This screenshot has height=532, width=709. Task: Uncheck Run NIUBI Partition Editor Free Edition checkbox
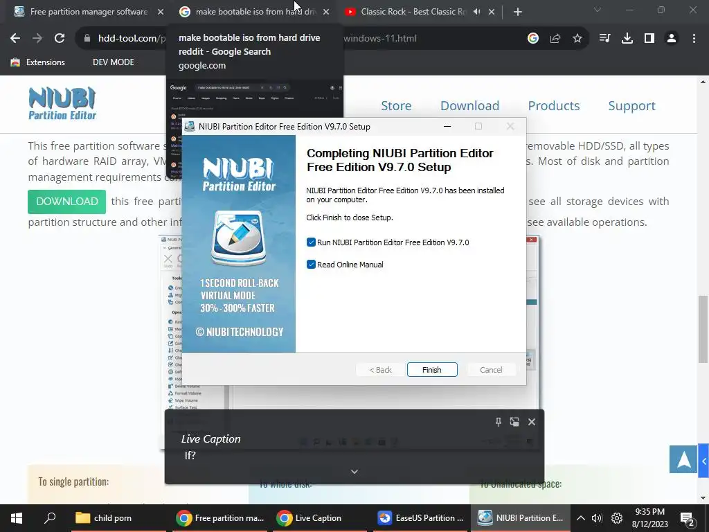click(x=311, y=242)
